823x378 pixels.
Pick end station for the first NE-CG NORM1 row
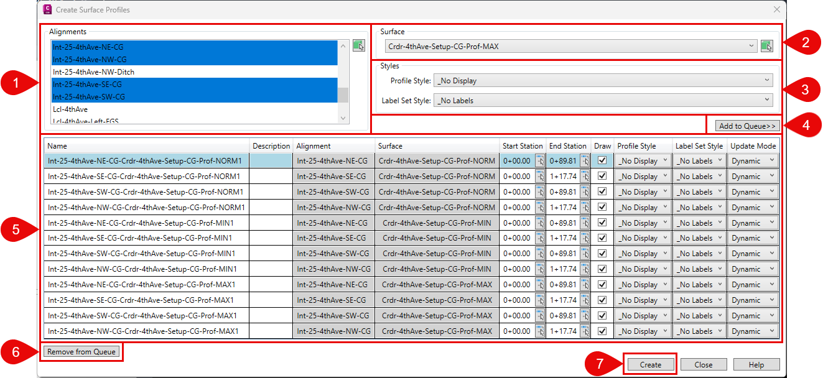click(x=585, y=161)
